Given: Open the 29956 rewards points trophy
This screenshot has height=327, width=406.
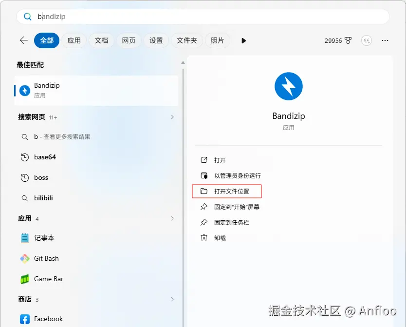Looking at the screenshot, I should click(x=338, y=40).
